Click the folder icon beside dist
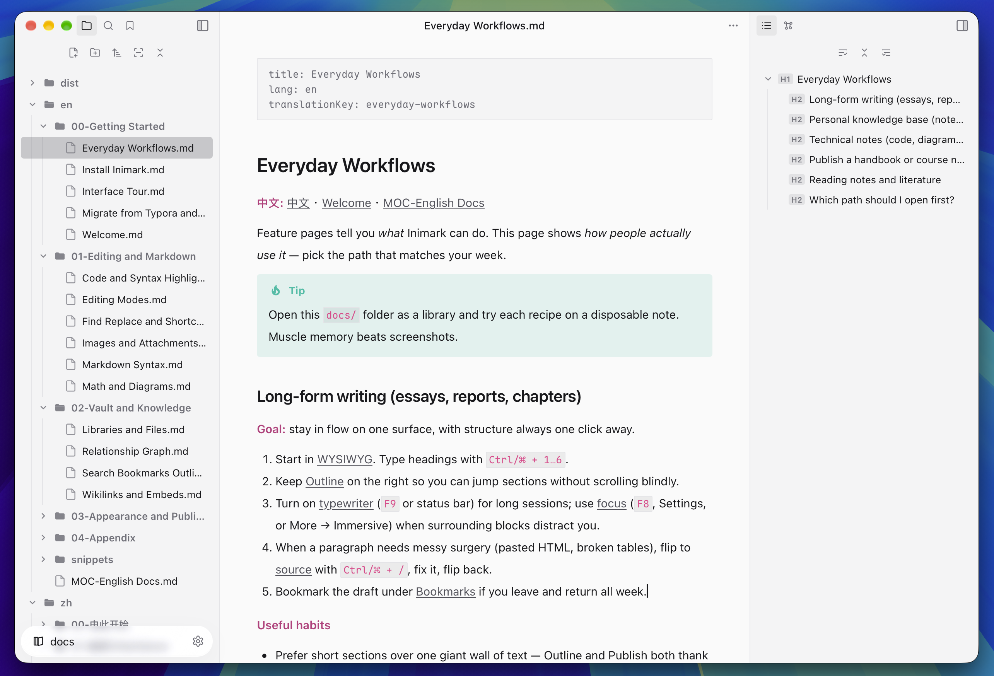Screen dimensions: 994x676 click(49, 82)
